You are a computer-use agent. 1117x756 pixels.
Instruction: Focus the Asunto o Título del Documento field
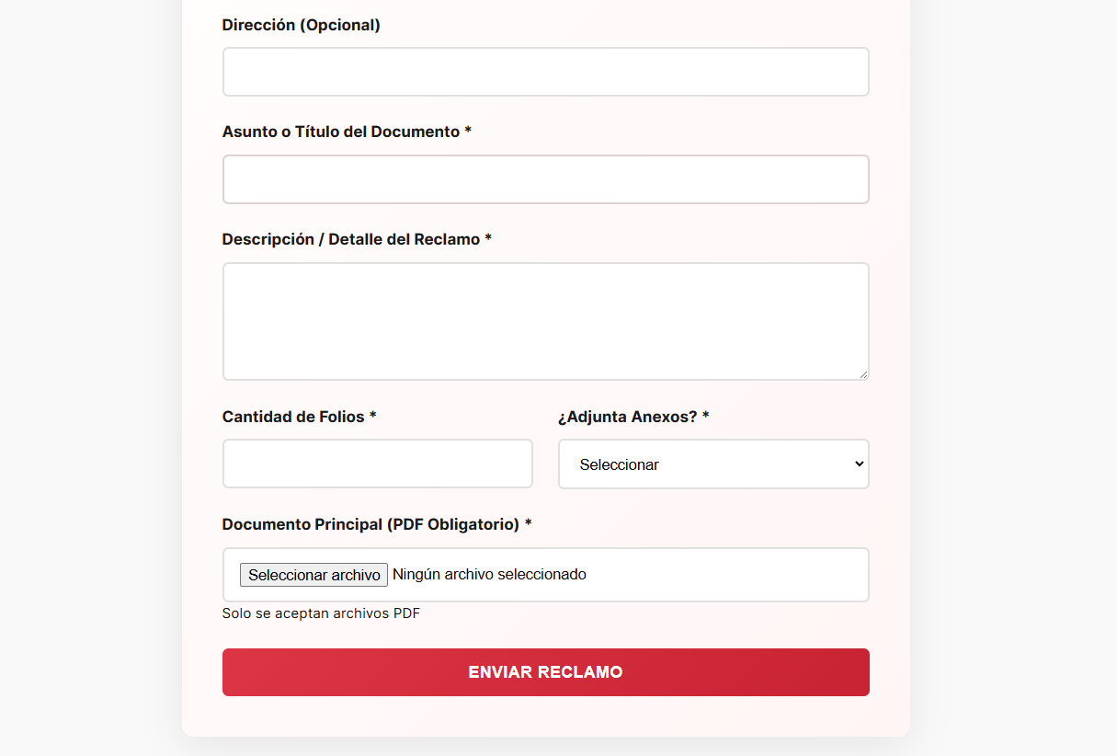click(545, 179)
